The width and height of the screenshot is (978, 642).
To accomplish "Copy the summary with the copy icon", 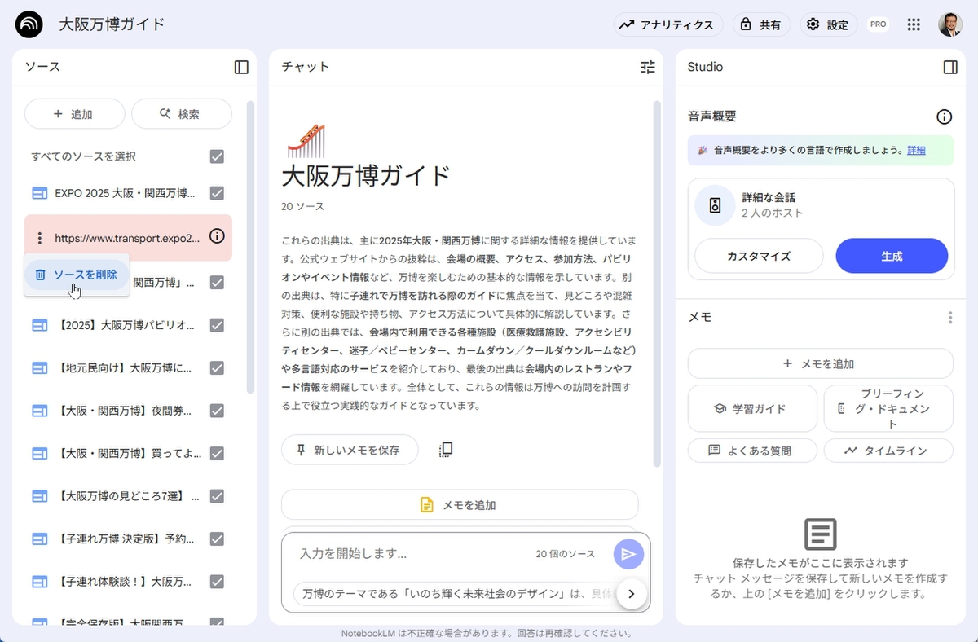I will [445, 450].
